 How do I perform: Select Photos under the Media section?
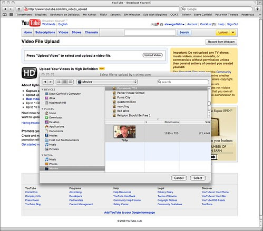51,164
